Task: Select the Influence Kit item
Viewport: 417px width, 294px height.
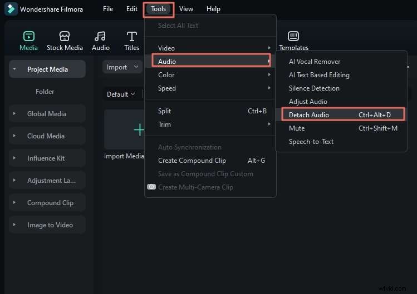Action: 46,158
